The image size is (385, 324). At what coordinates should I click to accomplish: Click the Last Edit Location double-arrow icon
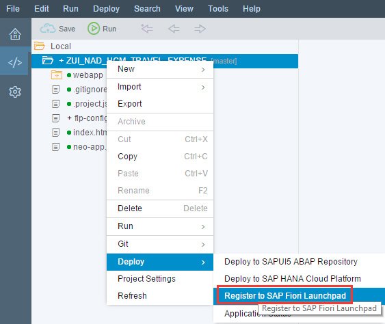coord(147,29)
